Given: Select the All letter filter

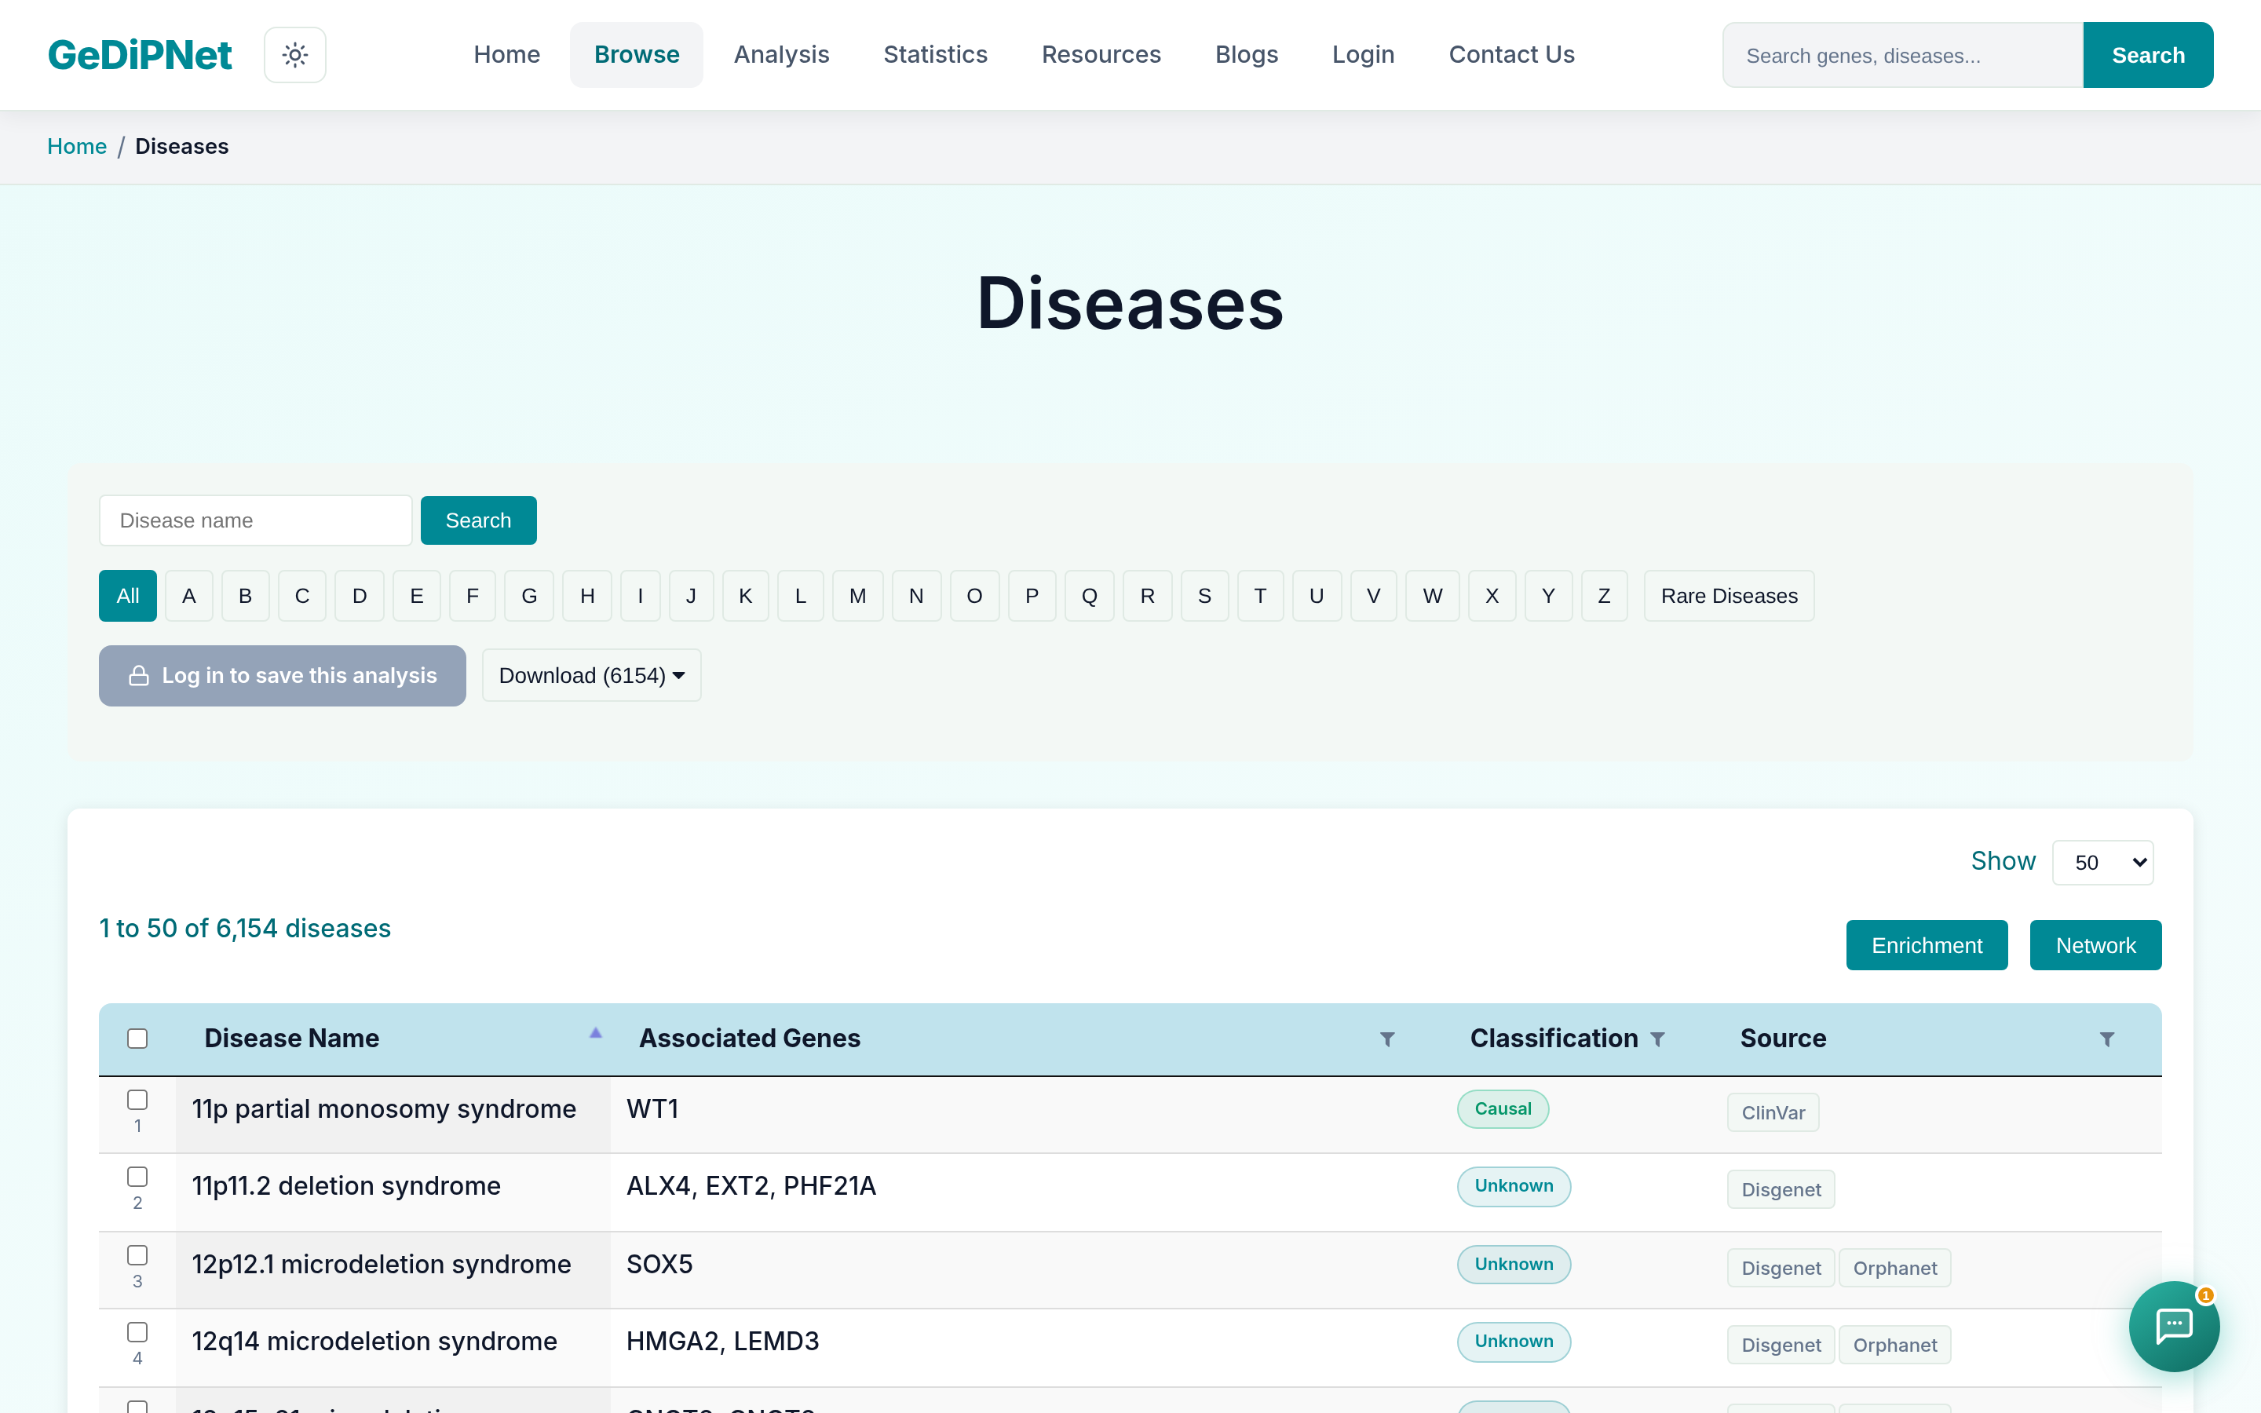Looking at the screenshot, I should pyautogui.click(x=128, y=597).
